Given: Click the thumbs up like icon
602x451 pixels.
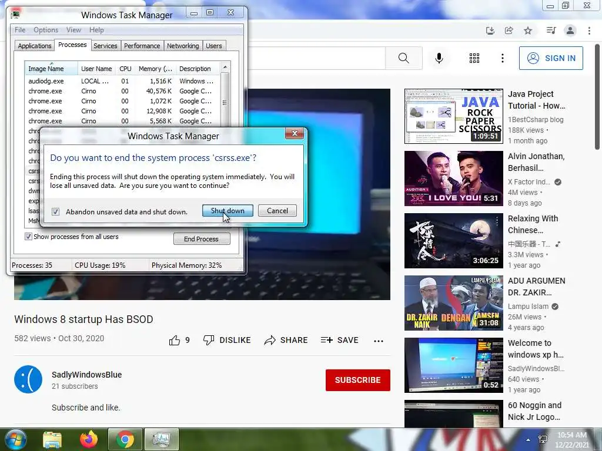Looking at the screenshot, I should click(x=174, y=340).
